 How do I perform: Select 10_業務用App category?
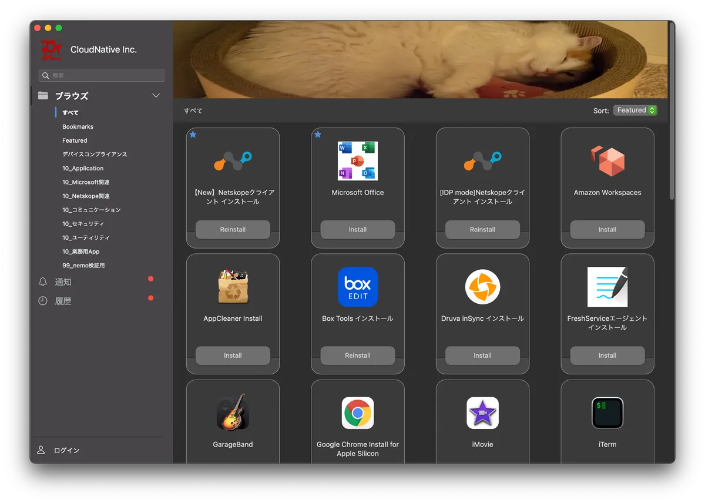click(x=81, y=251)
